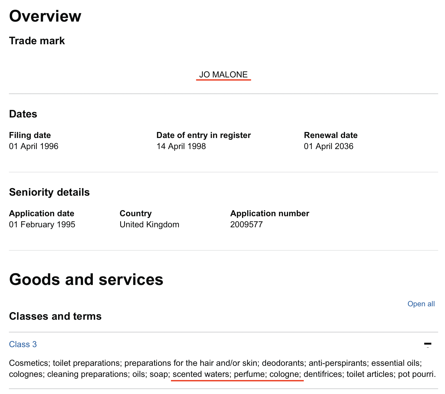Click the Goods and services heading
Image resolution: width=445 pixels, height=394 pixels.
[x=86, y=279]
